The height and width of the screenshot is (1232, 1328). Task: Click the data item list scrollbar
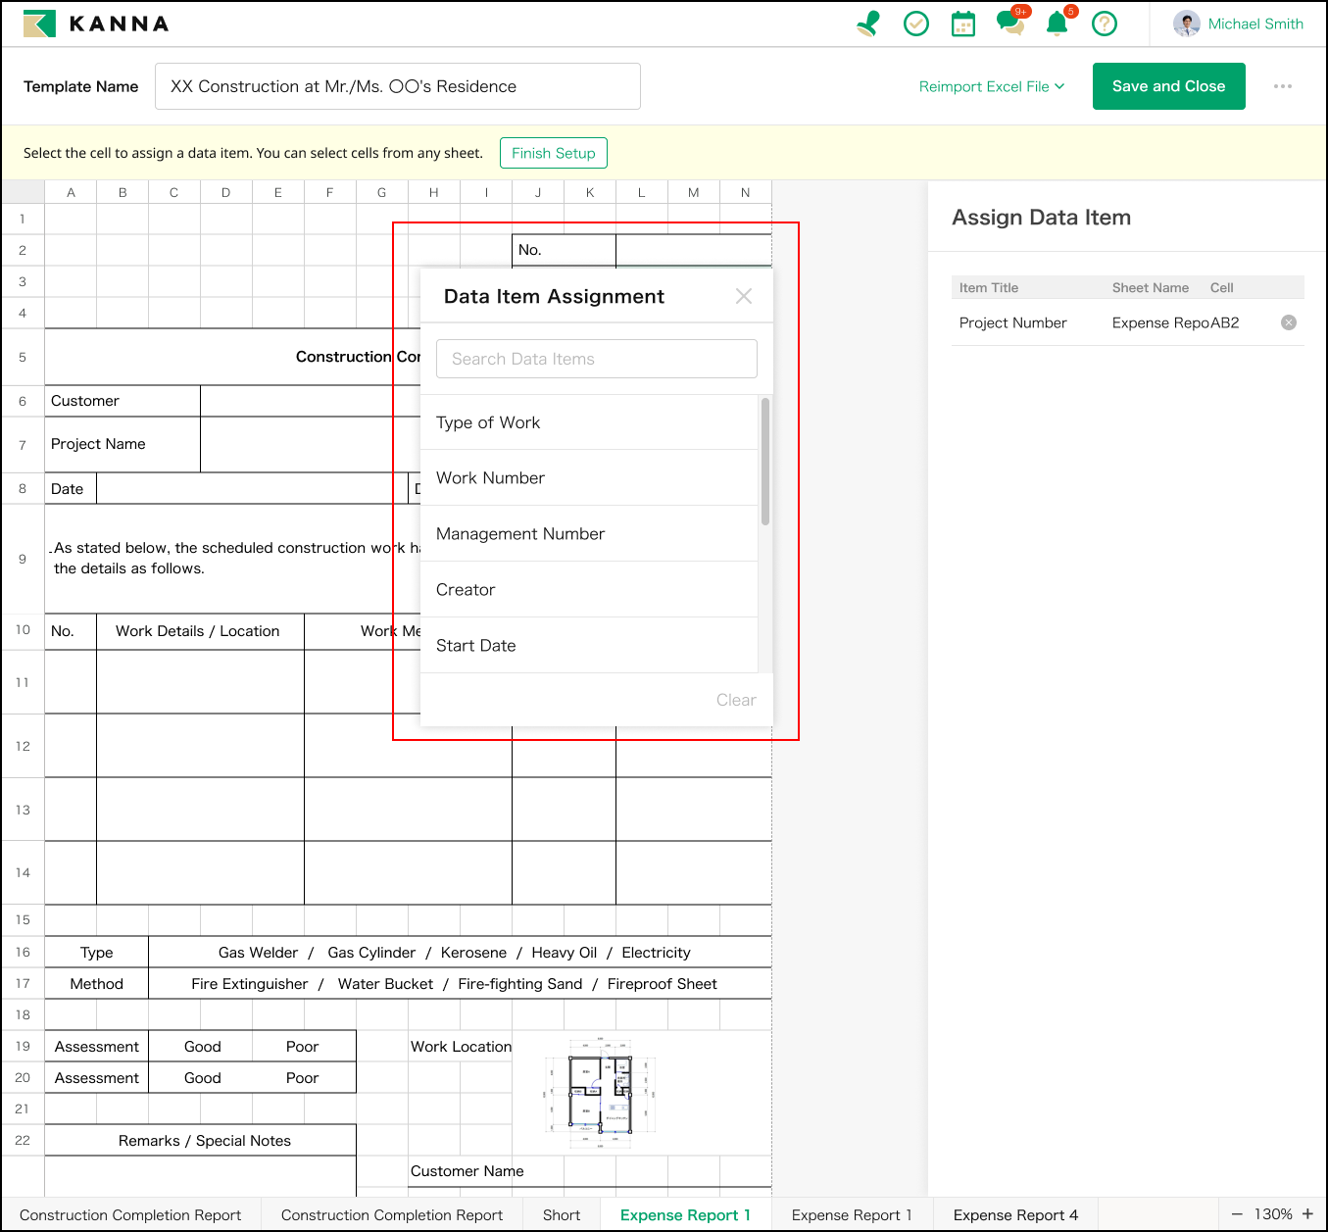765,461
